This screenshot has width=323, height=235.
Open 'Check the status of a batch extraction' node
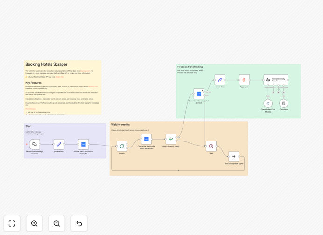point(147,139)
